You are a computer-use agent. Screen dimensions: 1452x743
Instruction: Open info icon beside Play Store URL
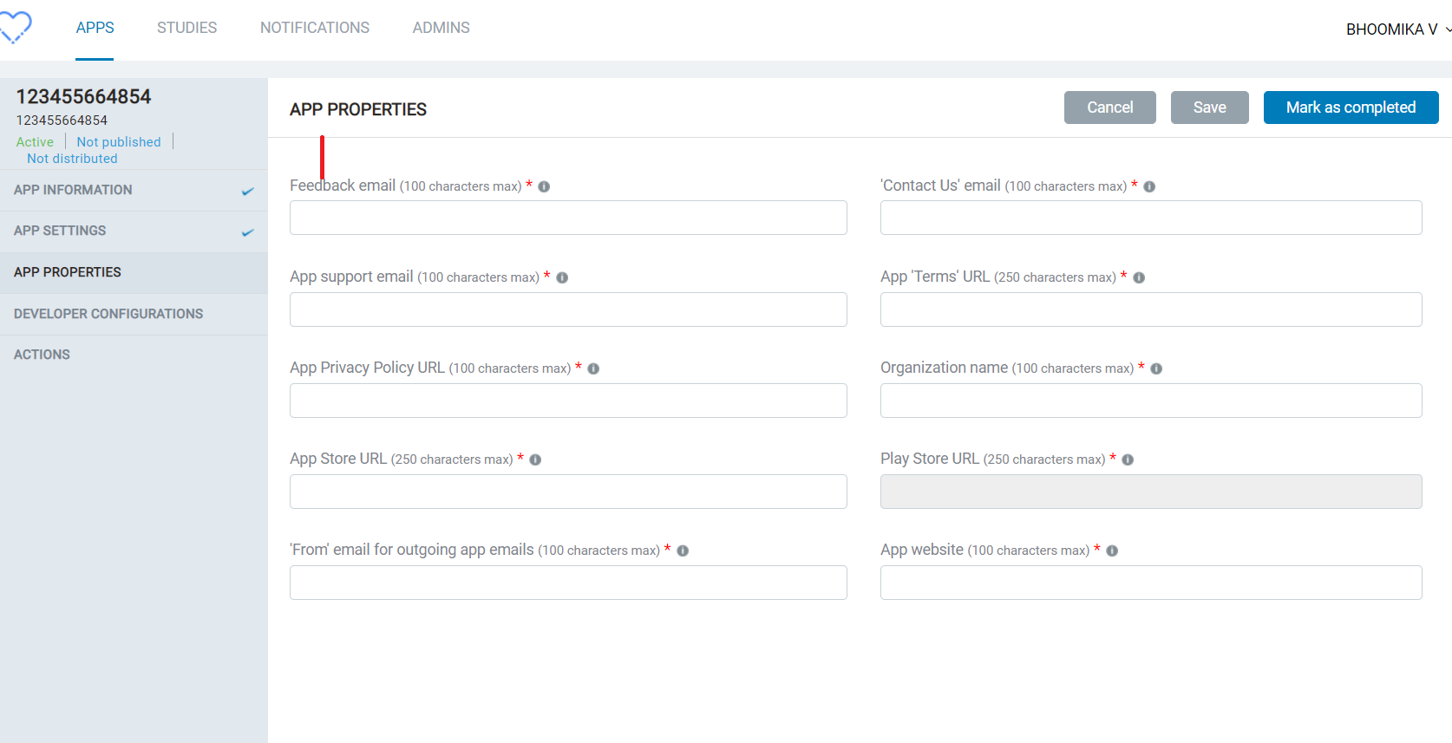click(x=1128, y=459)
